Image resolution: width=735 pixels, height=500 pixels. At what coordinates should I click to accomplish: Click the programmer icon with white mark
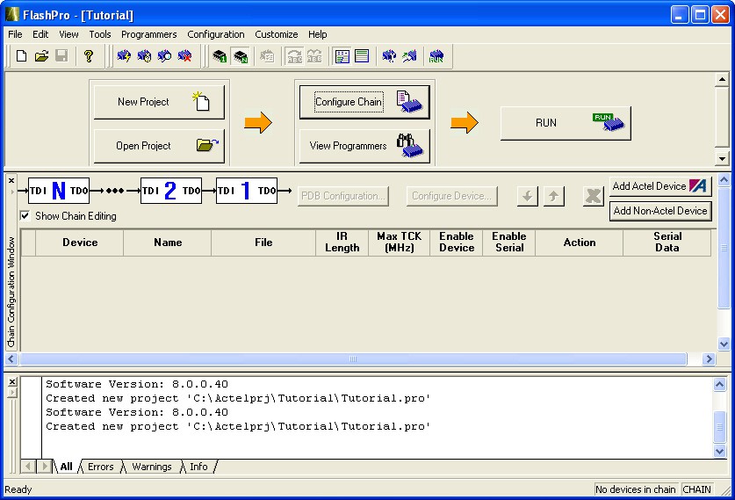pos(389,56)
